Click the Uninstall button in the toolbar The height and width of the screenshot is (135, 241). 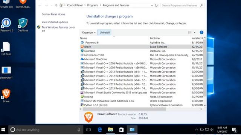[105, 33]
